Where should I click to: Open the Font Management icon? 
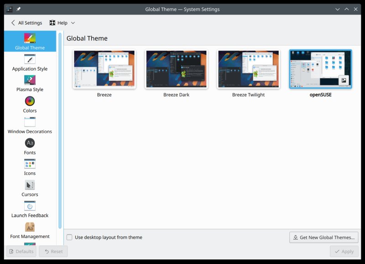coord(30,227)
